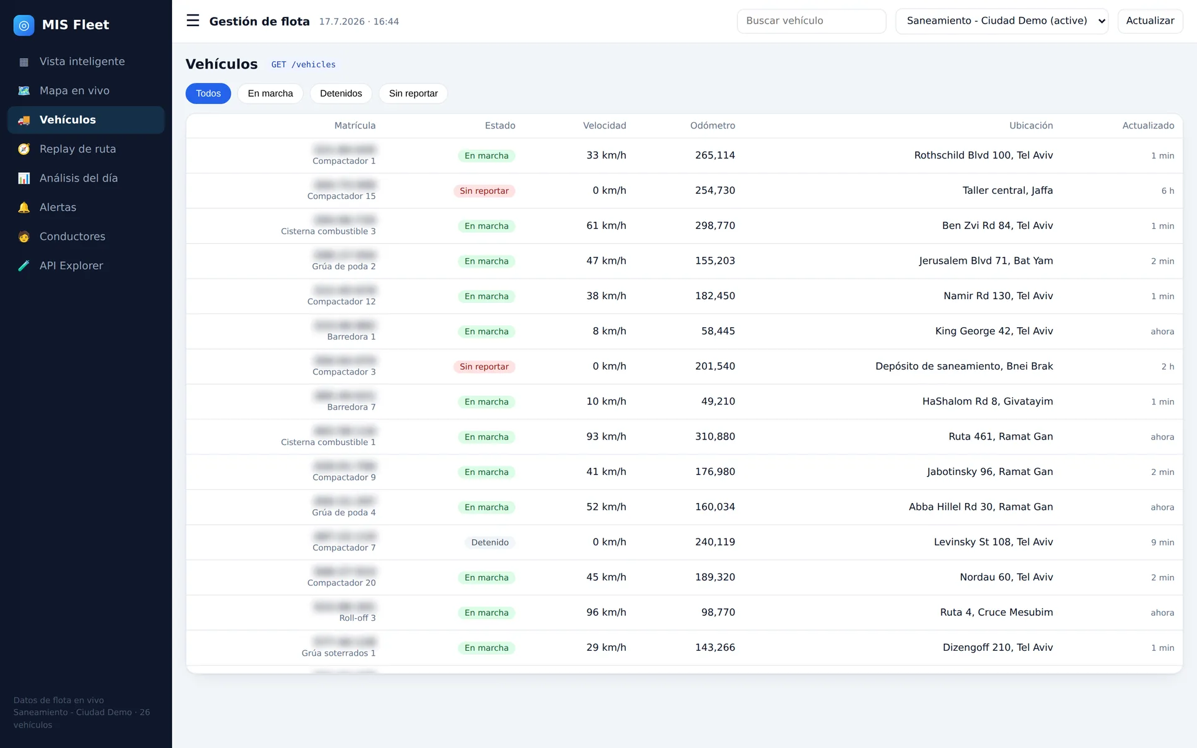Click the Replay de ruta compass icon
1197x748 pixels.
[x=24, y=149]
